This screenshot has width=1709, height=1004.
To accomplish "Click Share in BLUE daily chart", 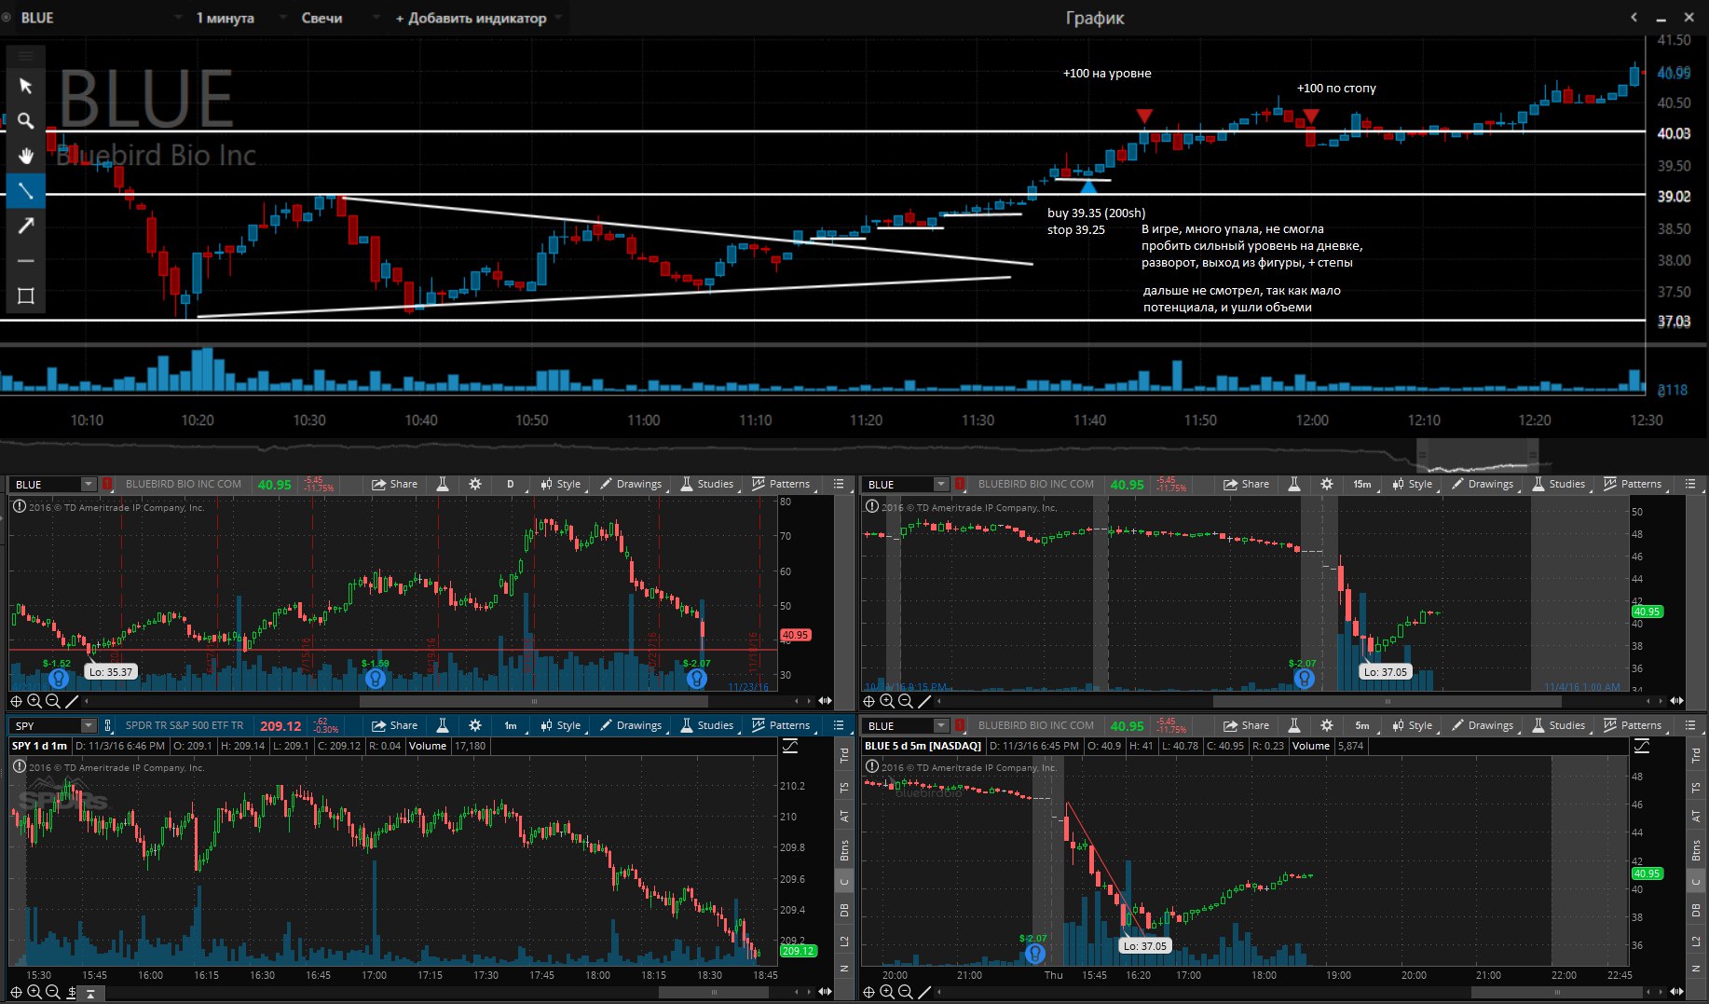I will click(394, 484).
